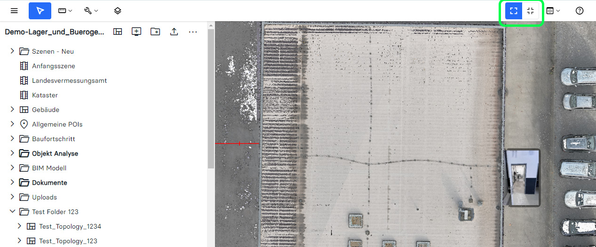Open the wrench tools dropdown
The image size is (596, 247).
click(x=91, y=11)
